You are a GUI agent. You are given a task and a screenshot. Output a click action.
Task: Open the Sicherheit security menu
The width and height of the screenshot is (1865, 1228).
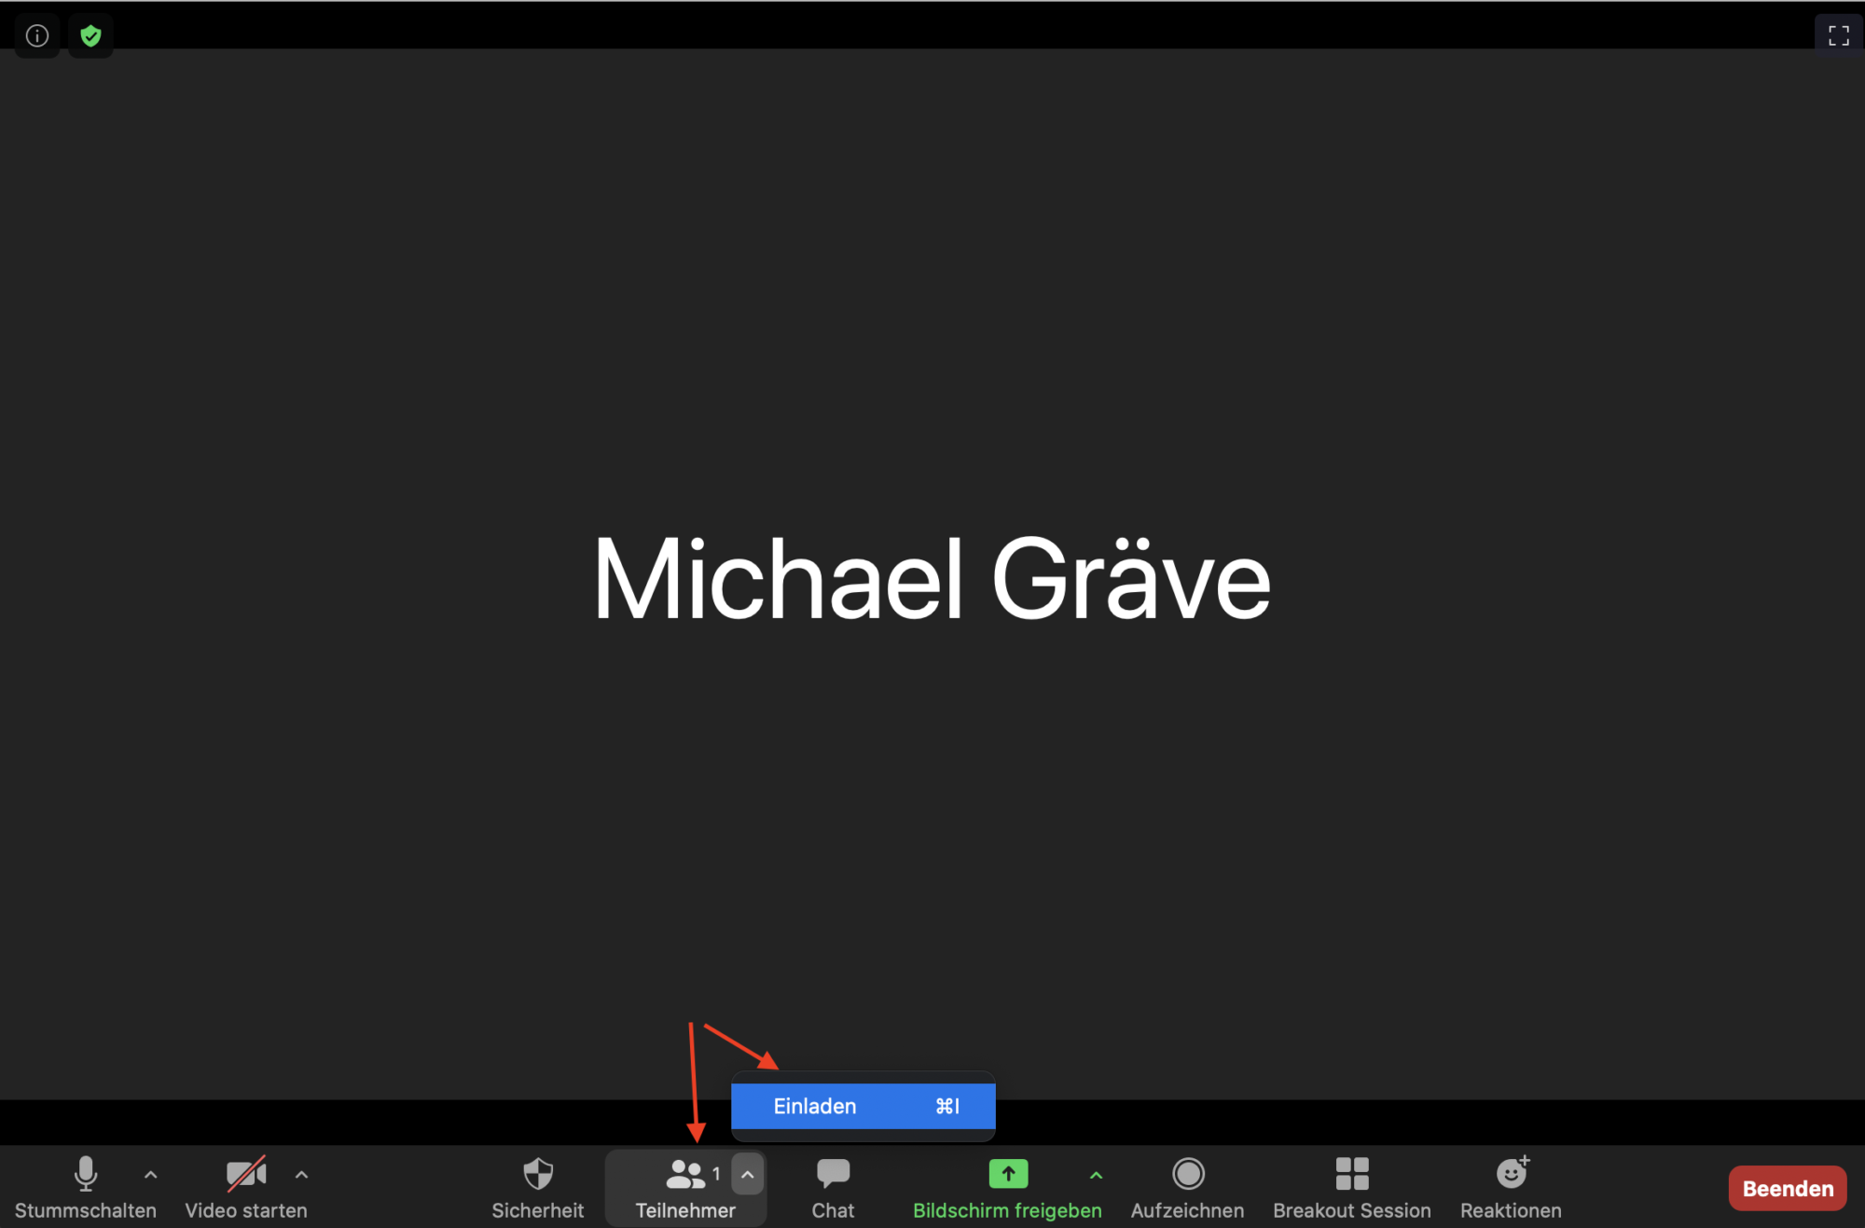(538, 1186)
